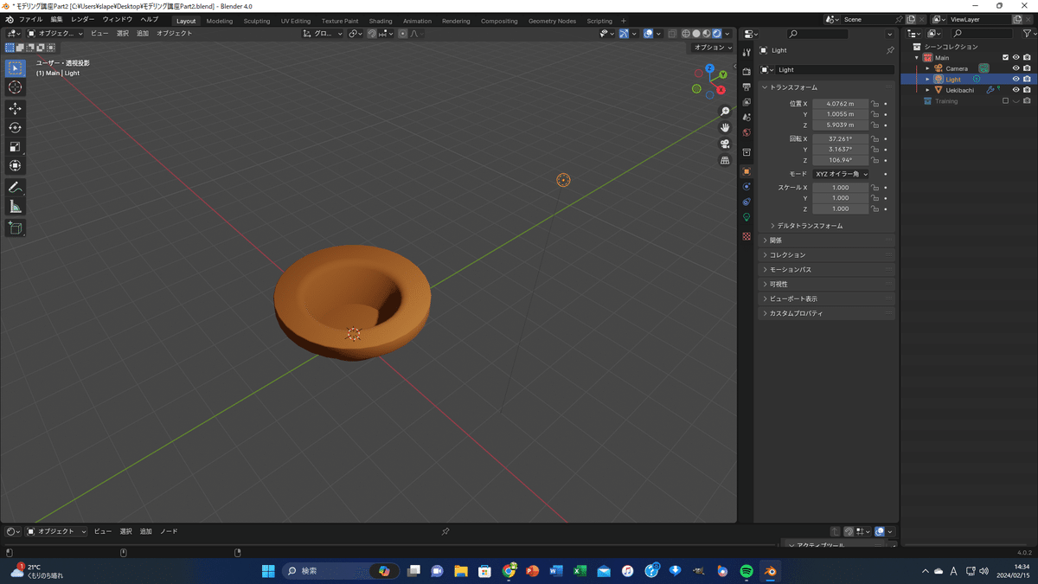Hide Uekibachi in viewport via eye icon
This screenshot has height=584, width=1038.
1016,90
